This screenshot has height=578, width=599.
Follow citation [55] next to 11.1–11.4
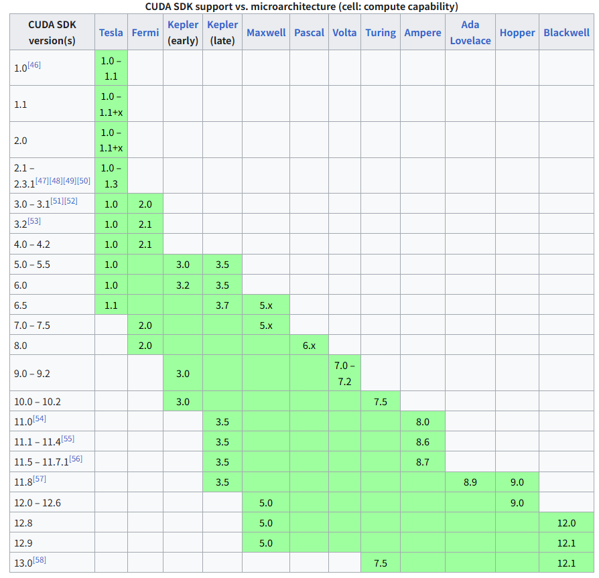68,439
